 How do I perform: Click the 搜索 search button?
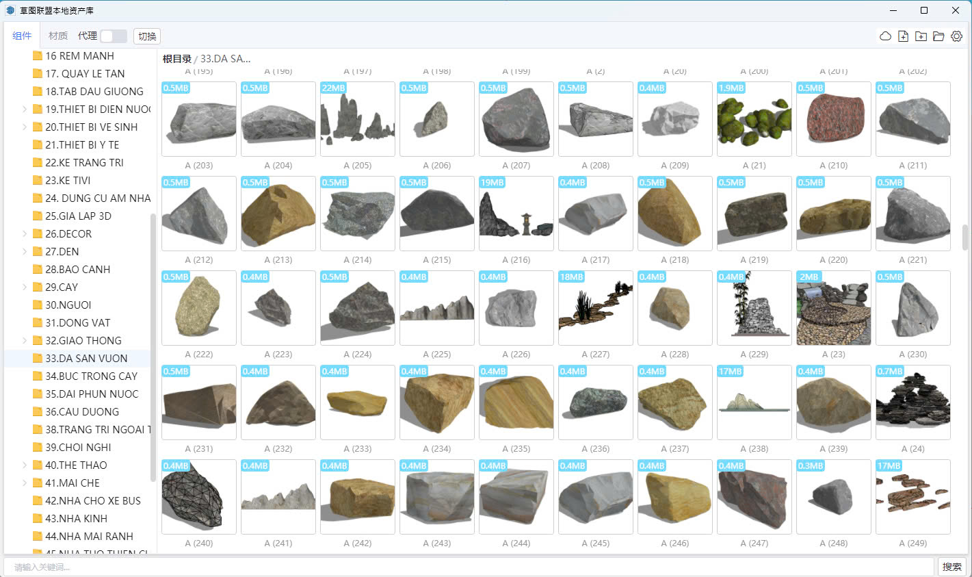(x=951, y=567)
